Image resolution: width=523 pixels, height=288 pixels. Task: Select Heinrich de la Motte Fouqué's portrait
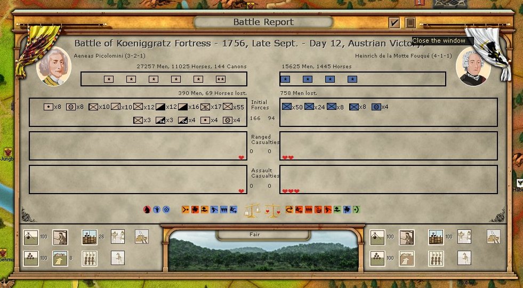(473, 66)
